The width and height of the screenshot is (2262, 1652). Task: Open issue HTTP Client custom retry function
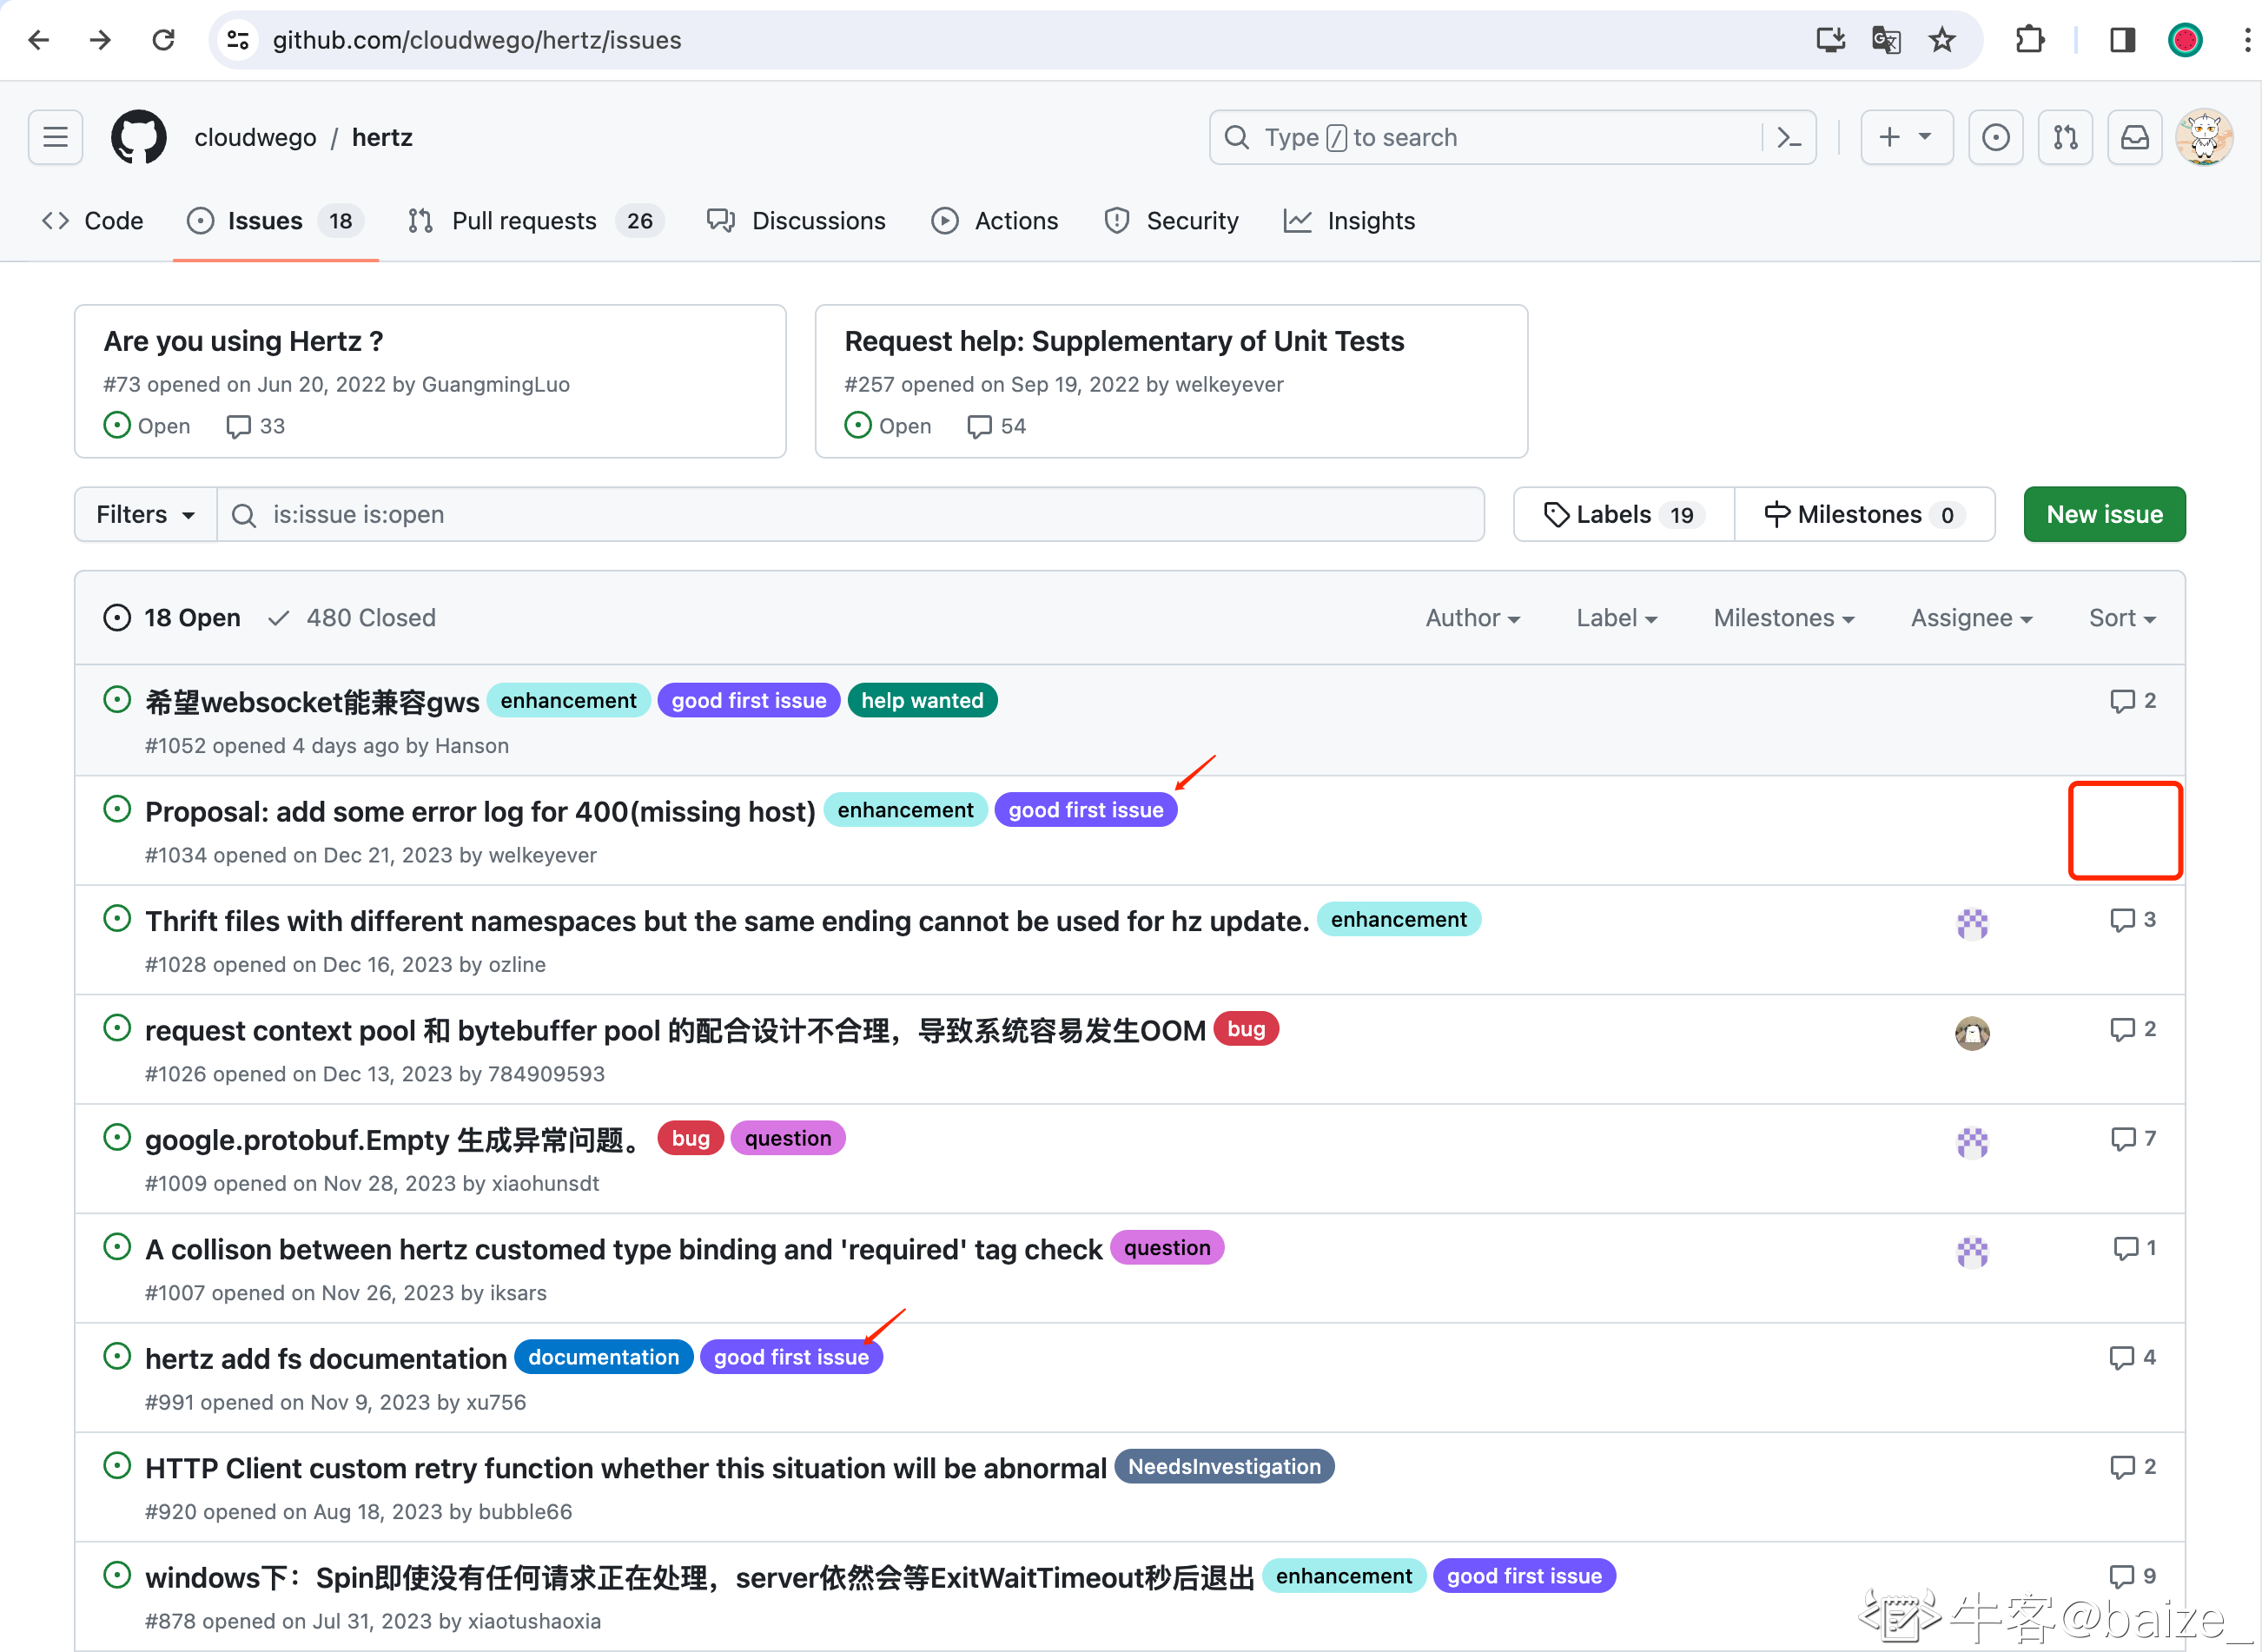point(625,1468)
